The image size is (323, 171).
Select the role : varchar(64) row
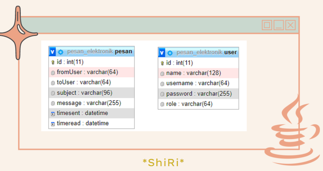click(x=198, y=104)
